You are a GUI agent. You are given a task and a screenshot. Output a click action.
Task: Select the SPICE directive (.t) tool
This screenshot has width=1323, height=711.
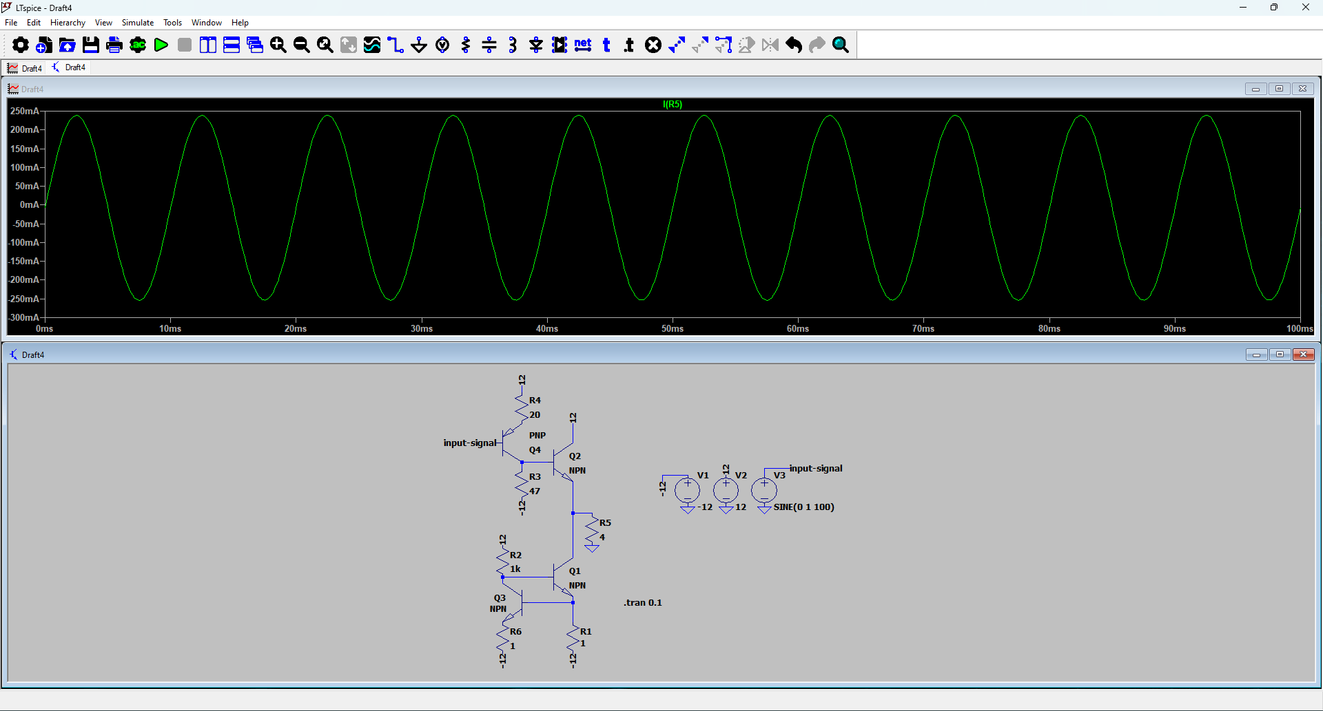coord(629,45)
